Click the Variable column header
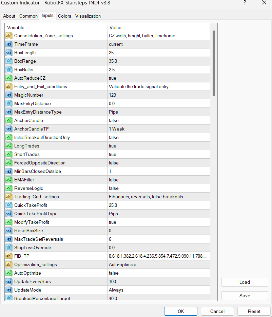272x317 pixels. (x=56, y=27)
